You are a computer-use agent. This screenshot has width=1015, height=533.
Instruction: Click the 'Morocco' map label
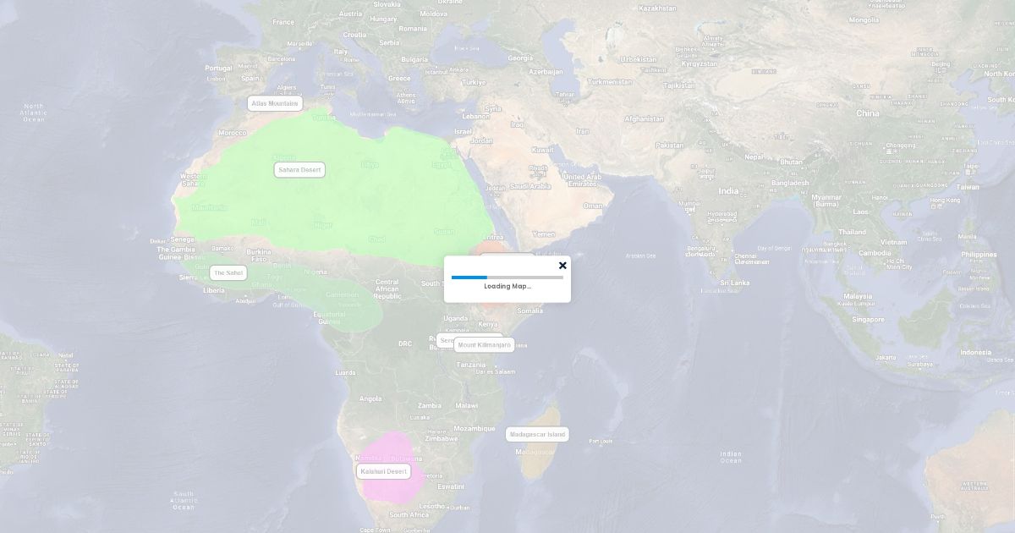click(x=233, y=133)
